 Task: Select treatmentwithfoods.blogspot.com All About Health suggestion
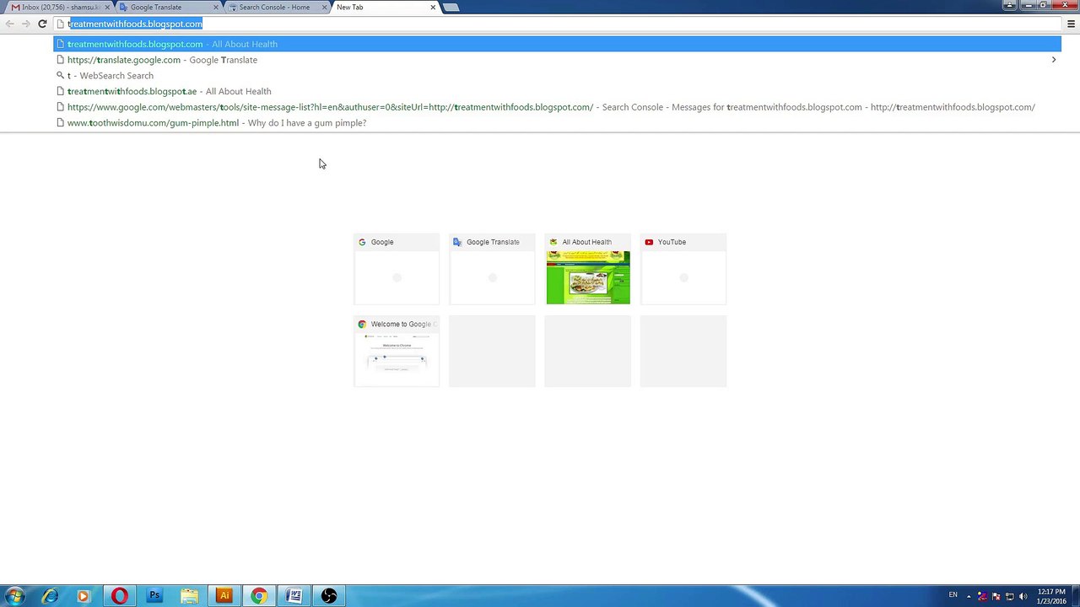pos(557,44)
